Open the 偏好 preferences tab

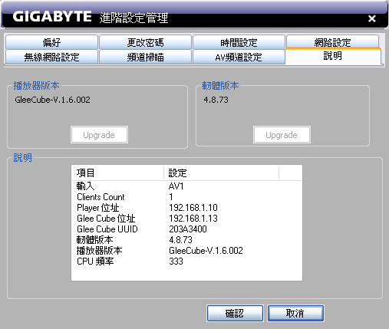(51, 42)
